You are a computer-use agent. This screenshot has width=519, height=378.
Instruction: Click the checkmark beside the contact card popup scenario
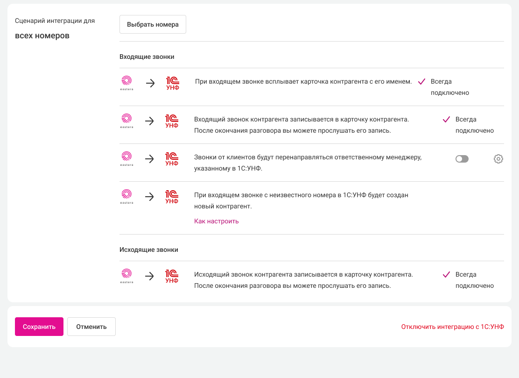(421, 81)
